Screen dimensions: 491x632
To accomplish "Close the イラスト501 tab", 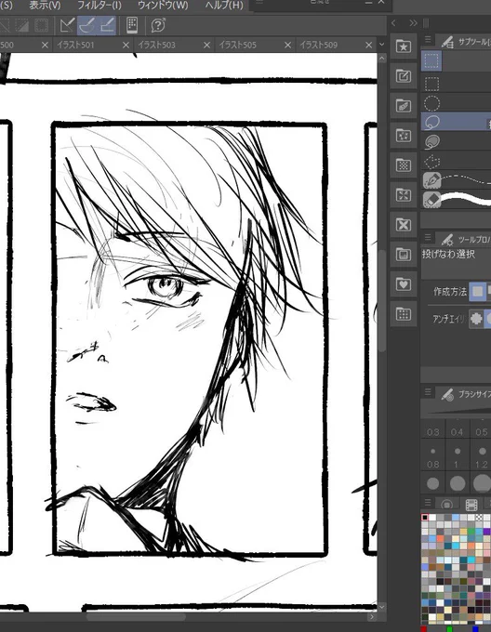I will point(126,46).
